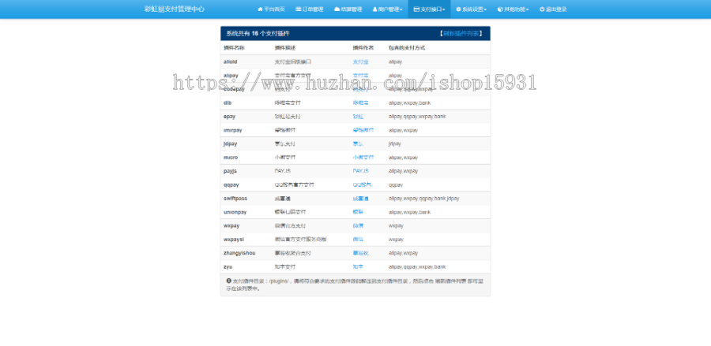The image size is (711, 346).
Task: Click the qqpay payment method cell
Action: coord(396,184)
